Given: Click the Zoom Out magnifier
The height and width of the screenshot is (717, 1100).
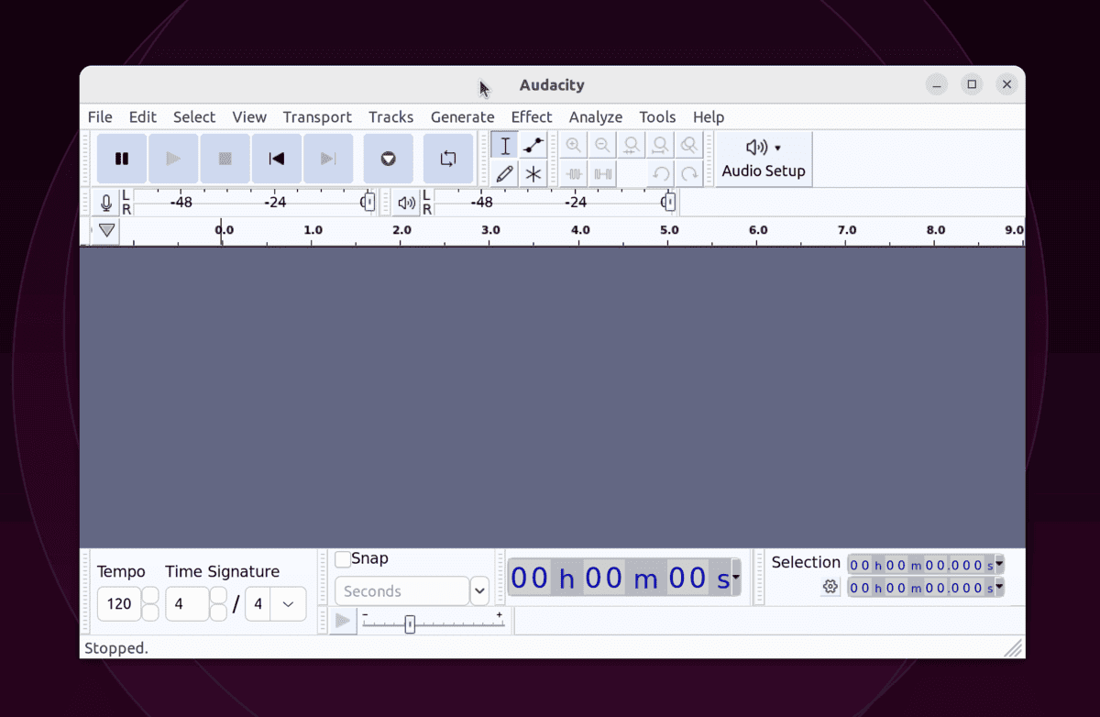Looking at the screenshot, I should click(602, 146).
